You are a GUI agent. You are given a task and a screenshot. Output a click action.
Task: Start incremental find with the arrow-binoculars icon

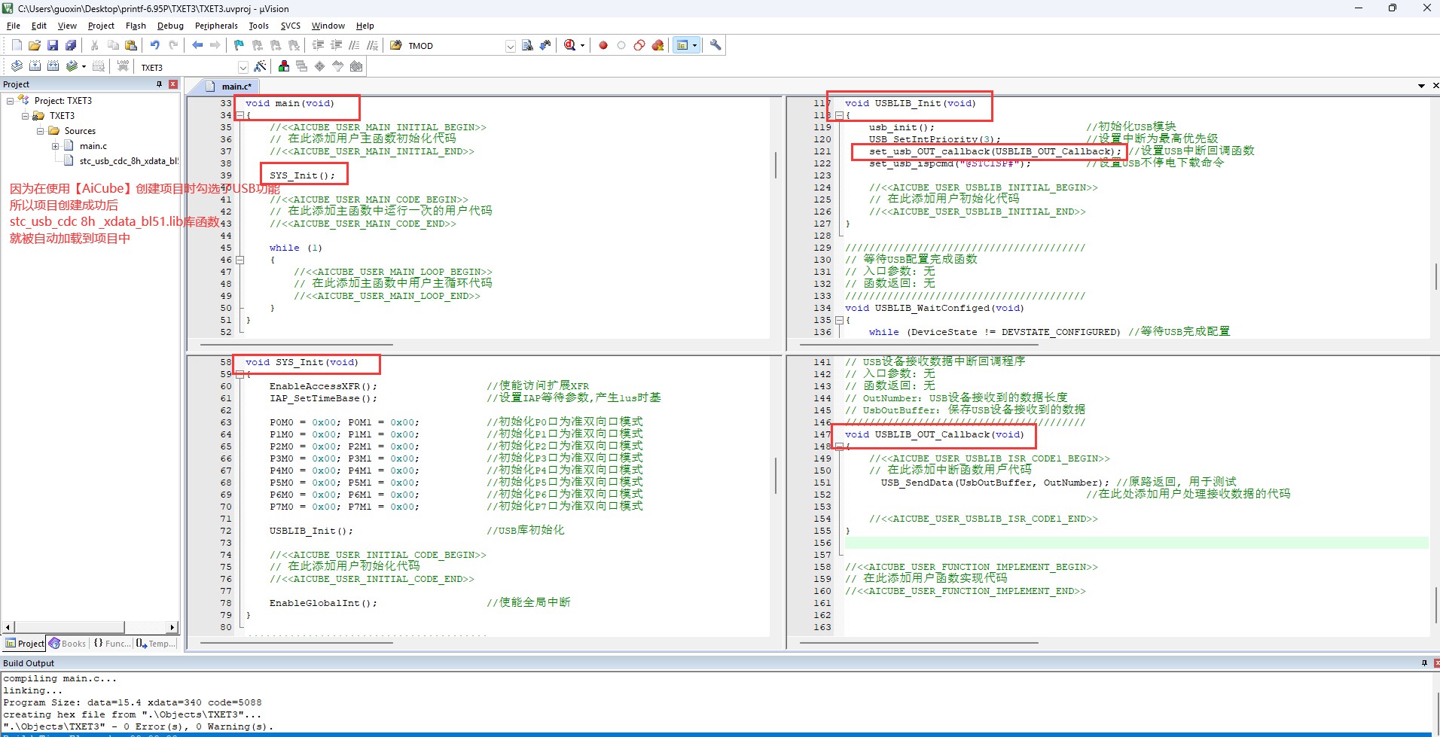click(x=545, y=45)
